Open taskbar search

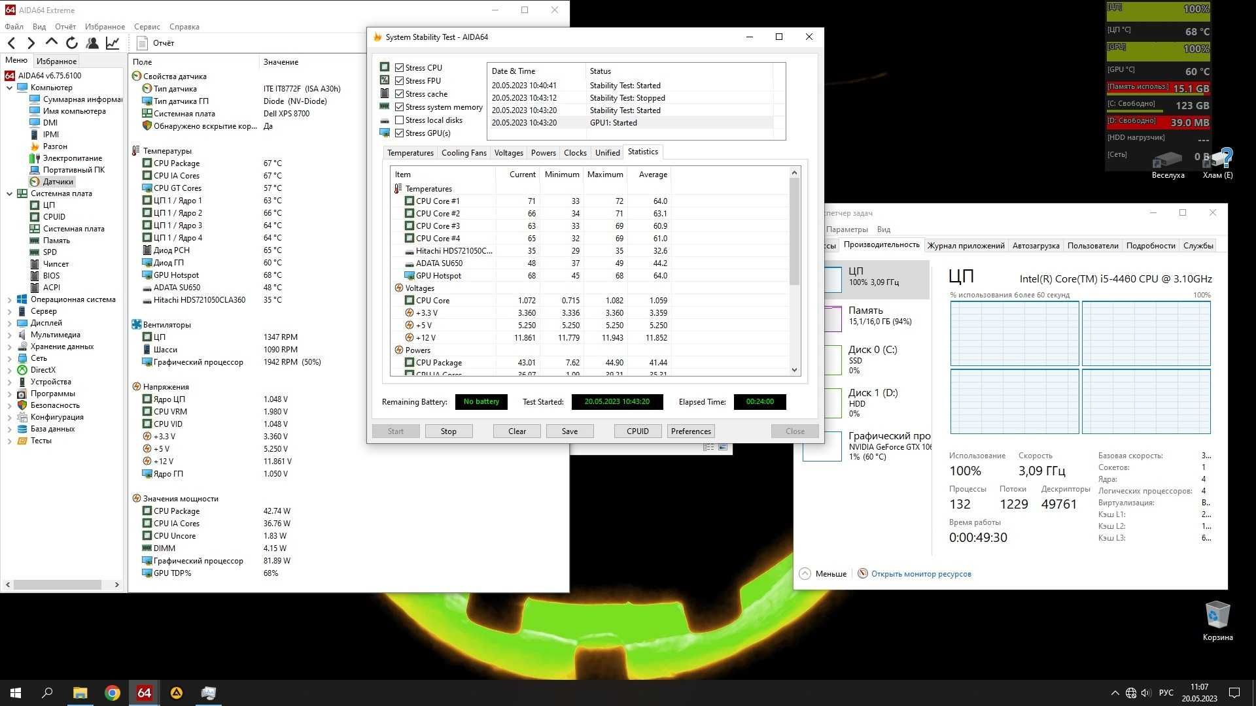coord(47,693)
